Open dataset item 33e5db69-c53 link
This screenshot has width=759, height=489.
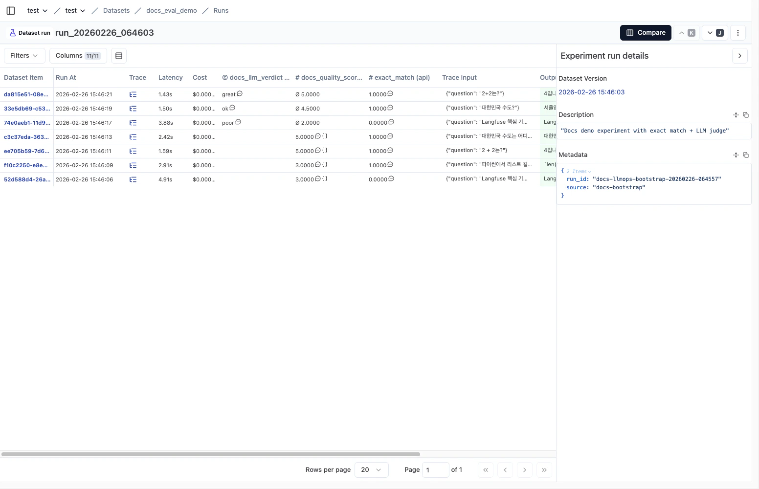pos(27,109)
